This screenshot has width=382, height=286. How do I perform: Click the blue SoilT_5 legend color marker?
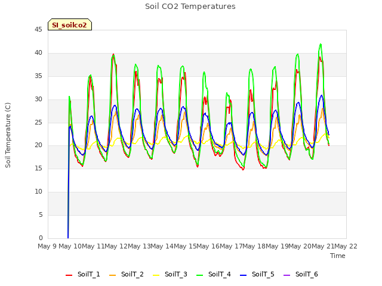click(244, 275)
